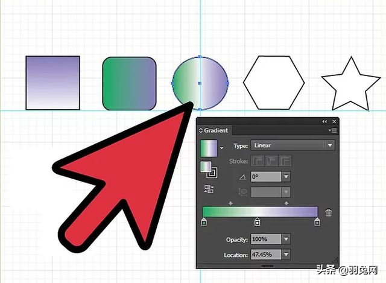Open the gradient preset dropdown arrow
The height and width of the screenshot is (283, 386).
click(x=221, y=148)
